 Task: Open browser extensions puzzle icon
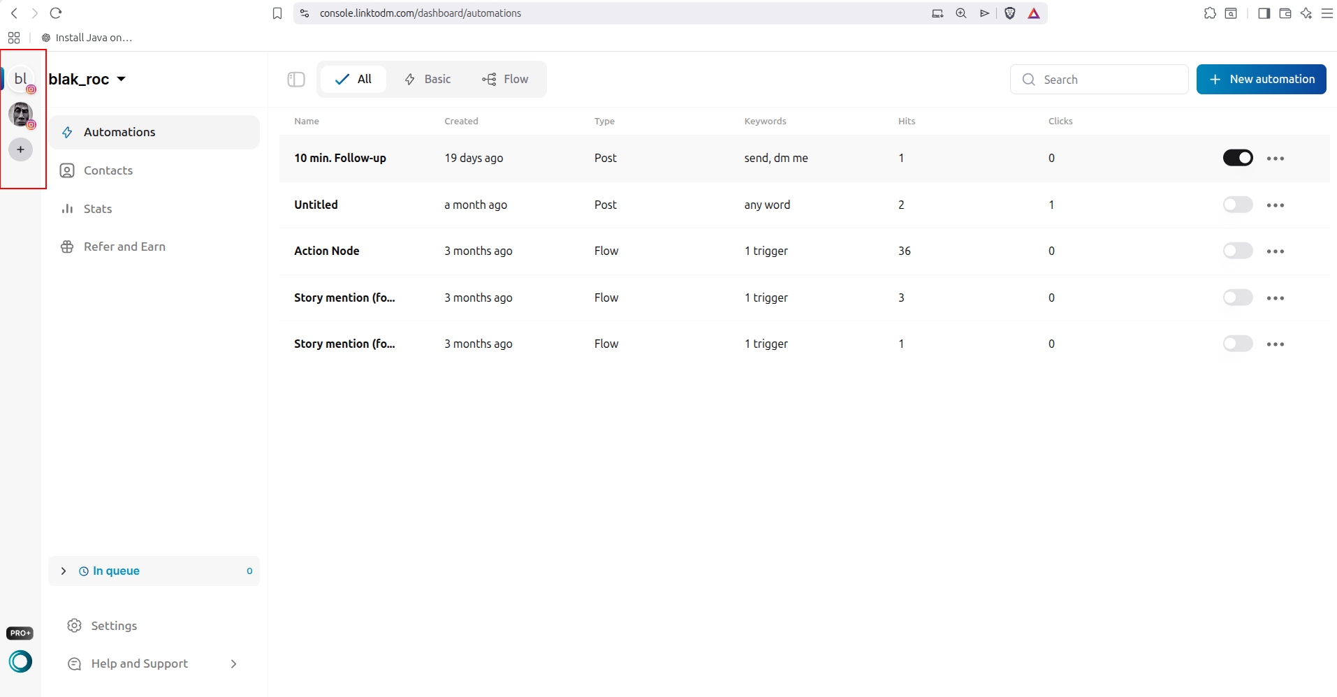pos(1210,13)
